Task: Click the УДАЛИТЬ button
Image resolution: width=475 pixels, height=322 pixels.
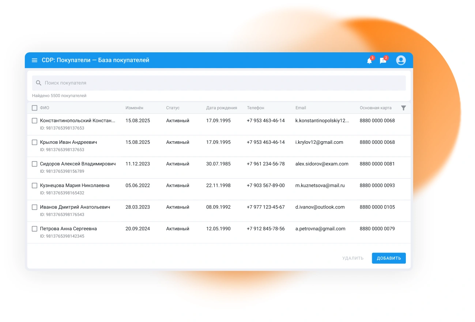Action: pyautogui.click(x=353, y=258)
